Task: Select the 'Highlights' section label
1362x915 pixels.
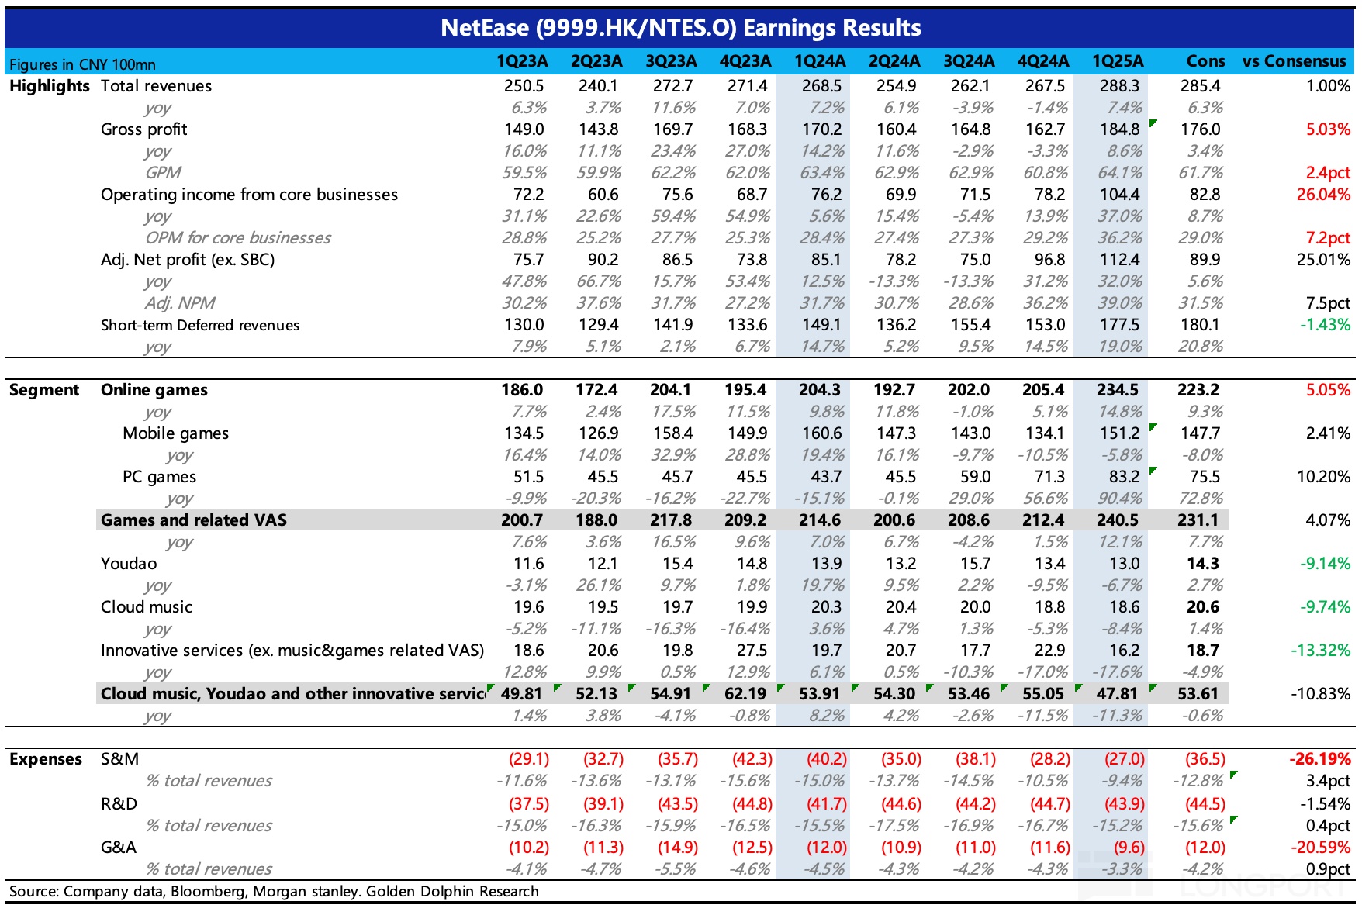Action: coord(50,86)
